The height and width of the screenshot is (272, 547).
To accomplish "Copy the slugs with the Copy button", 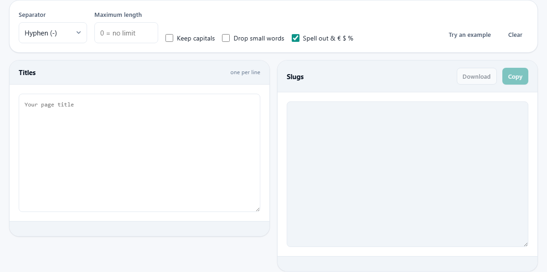I will (515, 76).
